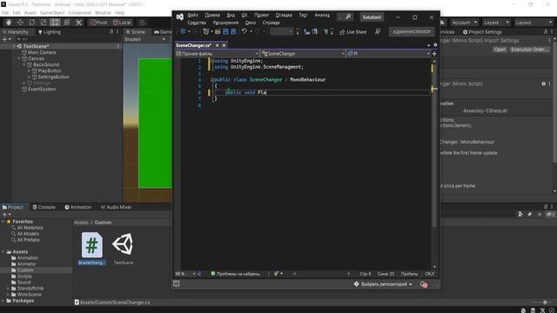557x313 pixels.
Task: Open the Отладка menu
Action: pyautogui.click(x=284, y=15)
